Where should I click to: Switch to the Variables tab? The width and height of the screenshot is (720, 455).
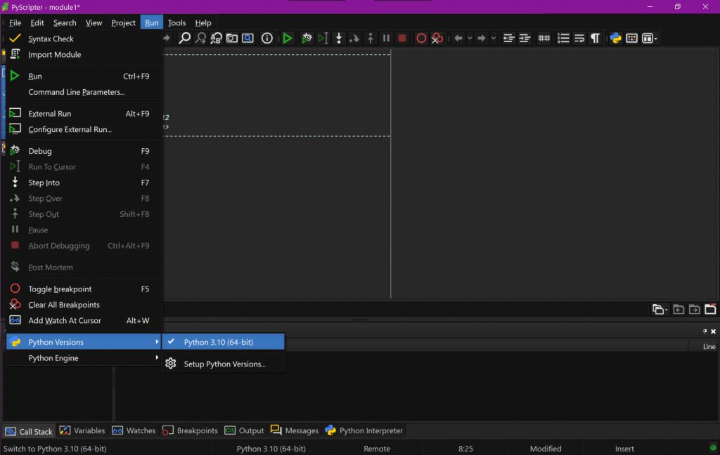point(82,430)
